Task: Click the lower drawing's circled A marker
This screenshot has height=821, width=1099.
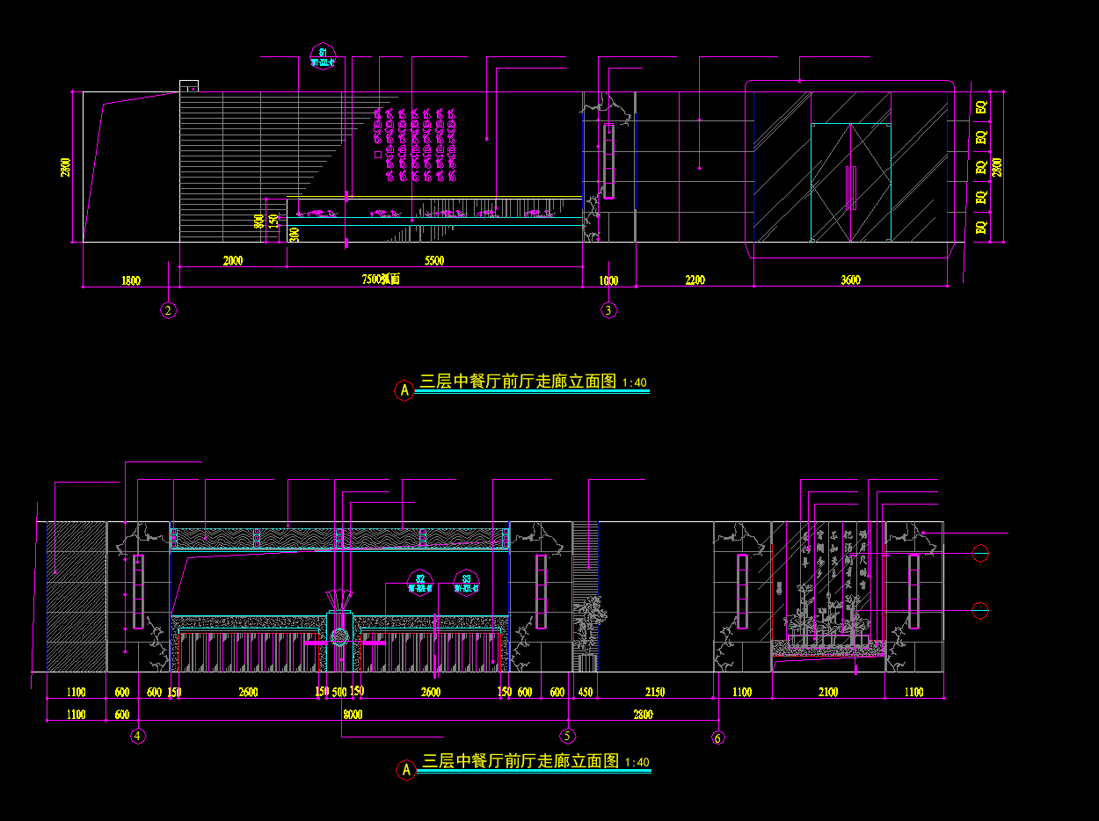Action: [x=405, y=770]
